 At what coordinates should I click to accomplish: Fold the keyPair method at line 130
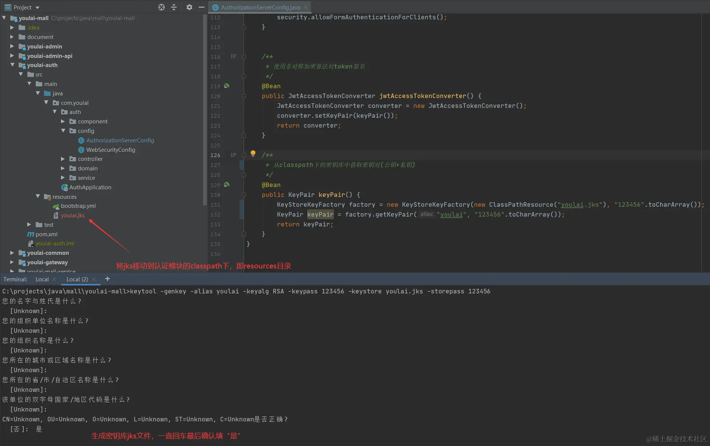pyautogui.click(x=244, y=195)
